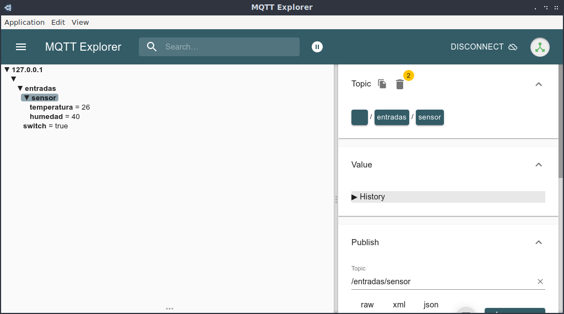
Task: Select the temperatura = 26 row
Action: [59, 107]
